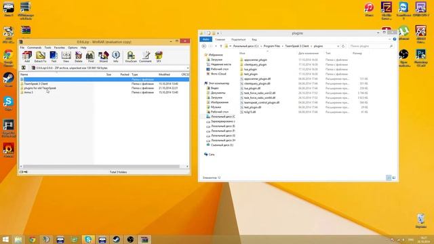Image resolution: width=434 pixels, height=244 pixels.
Task: Open Find tool in WinRAR toolbar
Action: (x=90, y=57)
